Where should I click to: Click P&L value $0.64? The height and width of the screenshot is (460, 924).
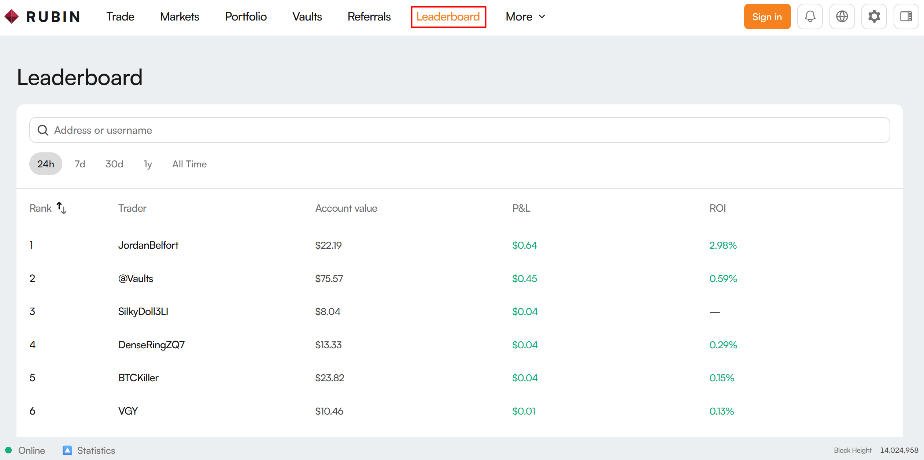(524, 245)
